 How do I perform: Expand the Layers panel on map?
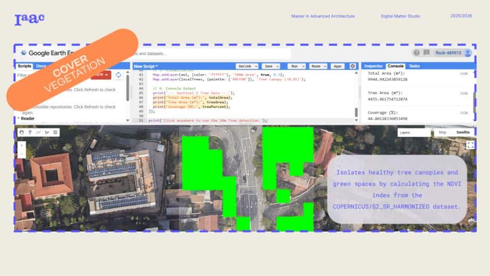(413, 132)
